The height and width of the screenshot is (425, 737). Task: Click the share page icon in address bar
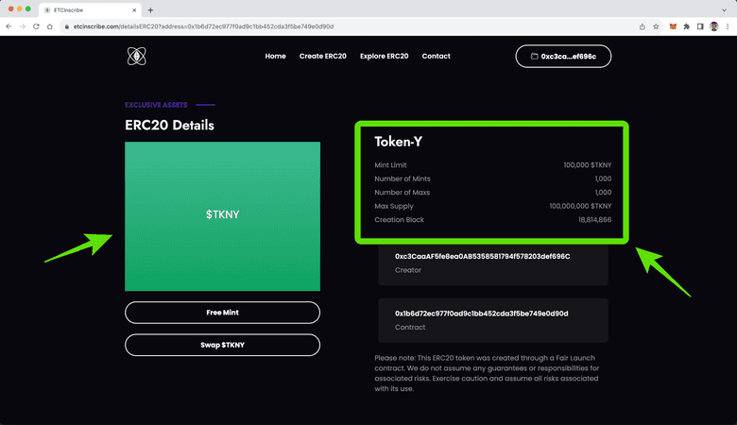[642, 26]
